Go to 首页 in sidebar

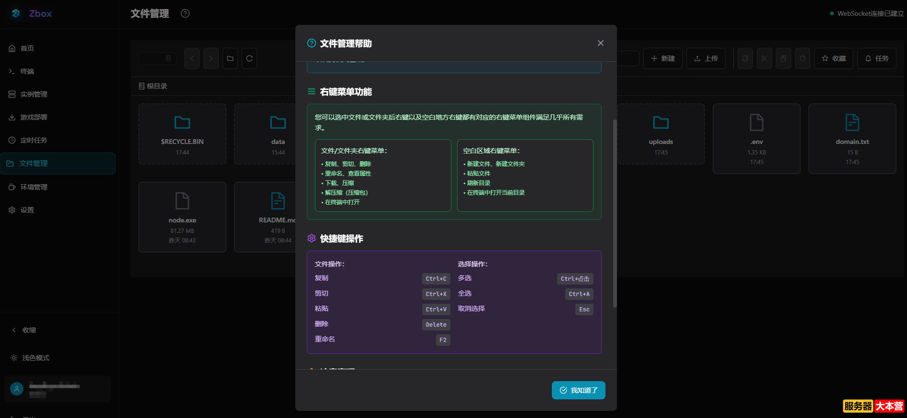point(58,48)
